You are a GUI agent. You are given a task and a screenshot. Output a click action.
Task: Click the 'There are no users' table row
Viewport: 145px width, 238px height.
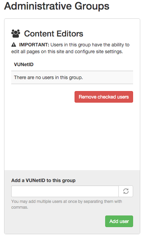[72, 77]
